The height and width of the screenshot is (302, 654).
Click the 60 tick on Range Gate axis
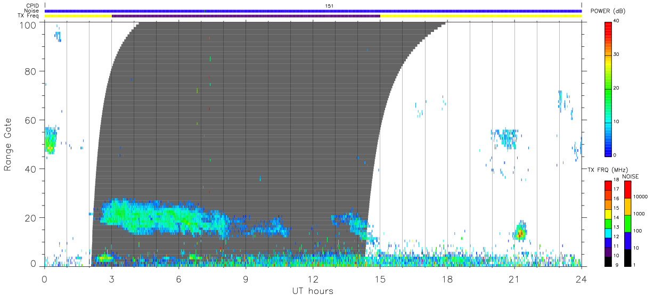pos(31,120)
